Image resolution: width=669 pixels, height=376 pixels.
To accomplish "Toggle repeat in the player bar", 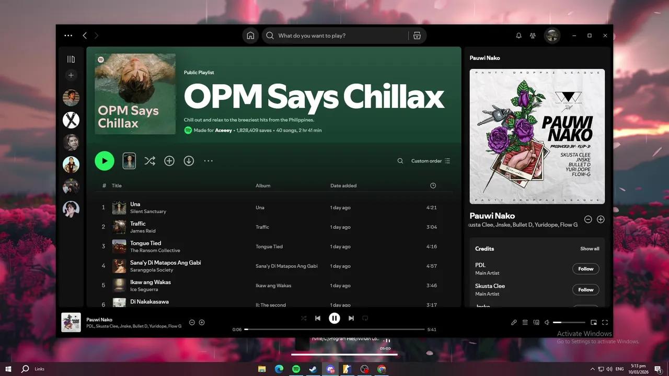I will (365, 318).
